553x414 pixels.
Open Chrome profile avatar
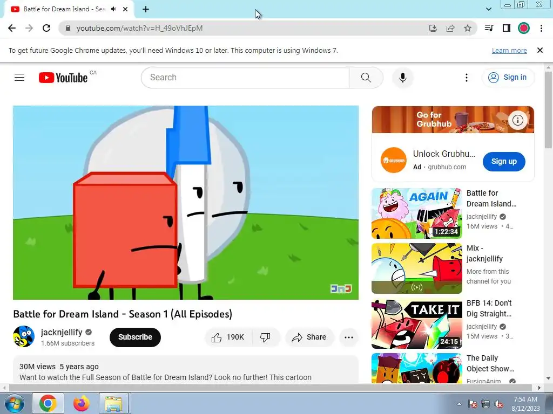524,28
